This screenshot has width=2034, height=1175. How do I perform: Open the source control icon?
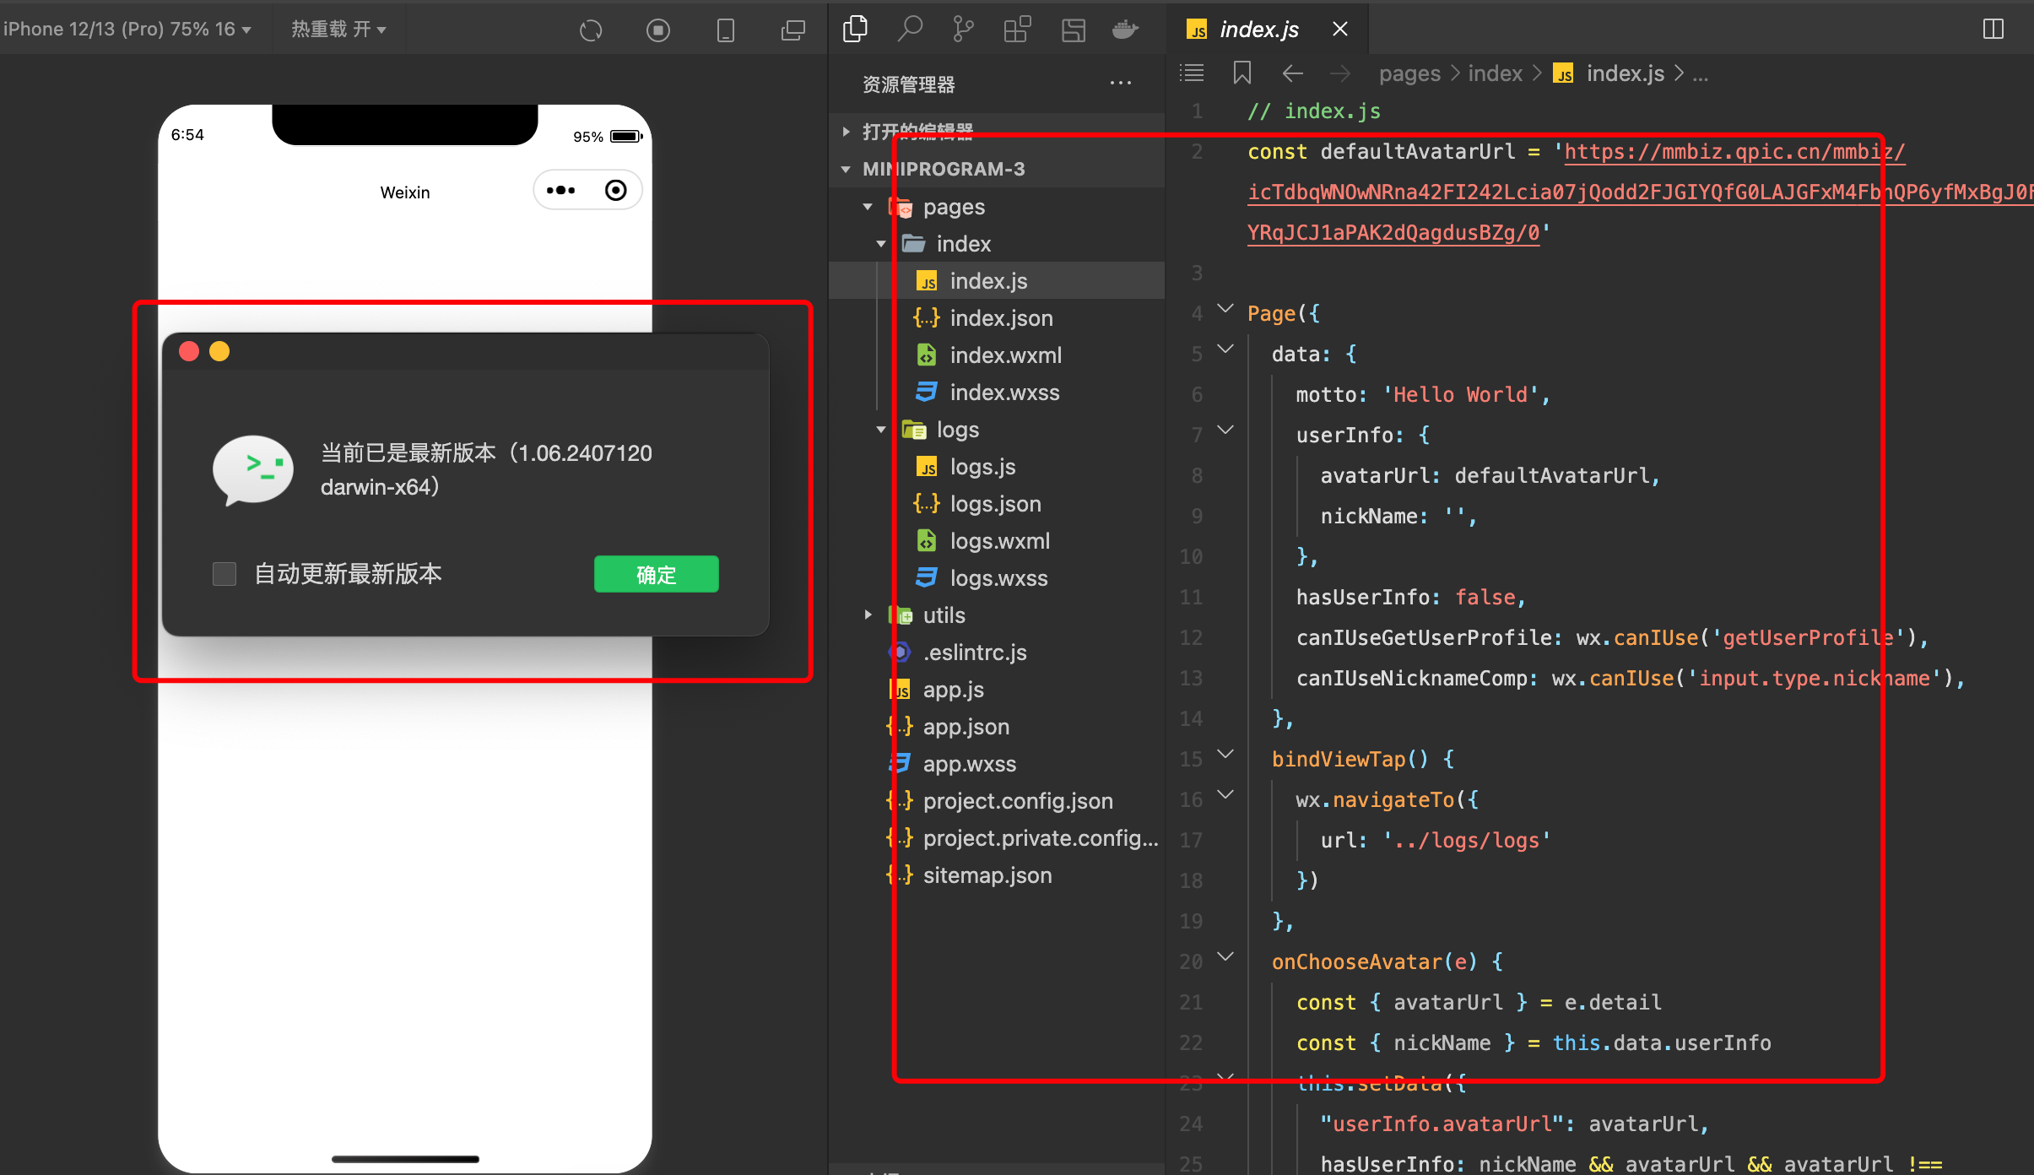click(x=962, y=30)
